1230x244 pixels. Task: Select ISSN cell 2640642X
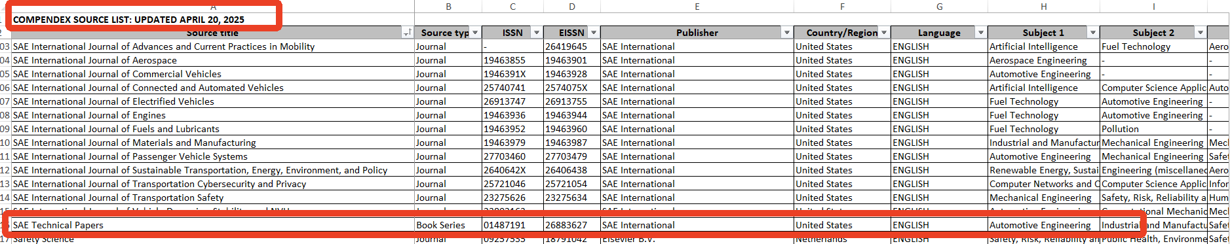(512, 170)
